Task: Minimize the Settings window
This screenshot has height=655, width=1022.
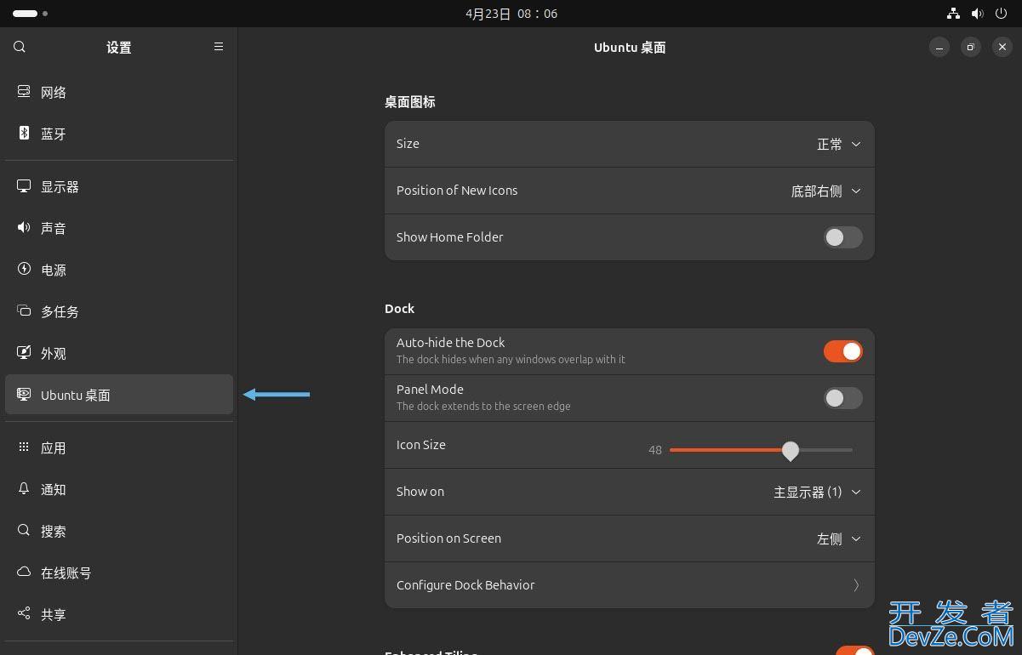Action: [x=939, y=48]
